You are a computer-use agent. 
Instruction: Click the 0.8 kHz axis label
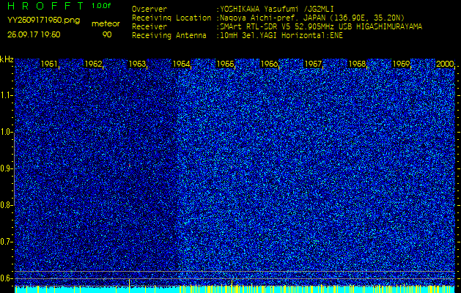[x=5, y=205]
